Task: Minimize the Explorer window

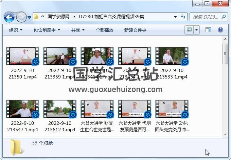Action: point(197,4)
